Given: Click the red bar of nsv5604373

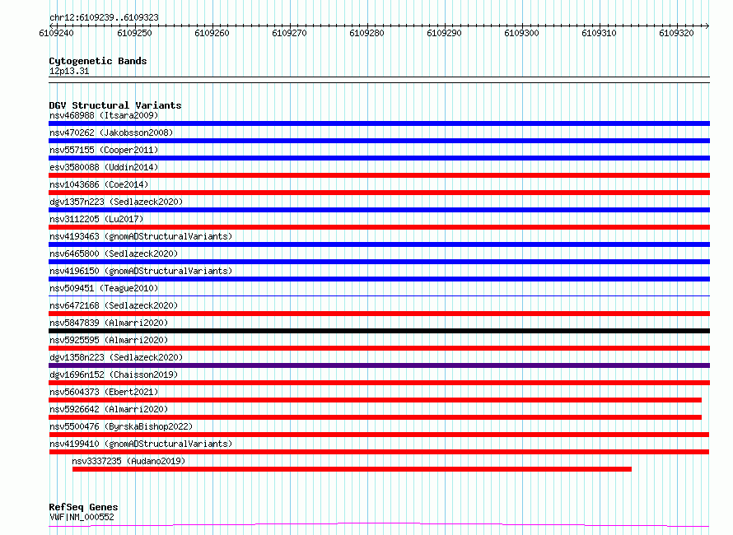Looking at the screenshot, I should pos(376,400).
